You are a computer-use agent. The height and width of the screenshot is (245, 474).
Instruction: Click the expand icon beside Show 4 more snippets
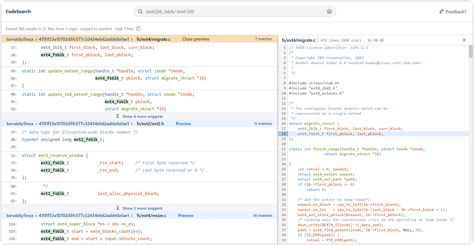pyautogui.click(x=118, y=116)
